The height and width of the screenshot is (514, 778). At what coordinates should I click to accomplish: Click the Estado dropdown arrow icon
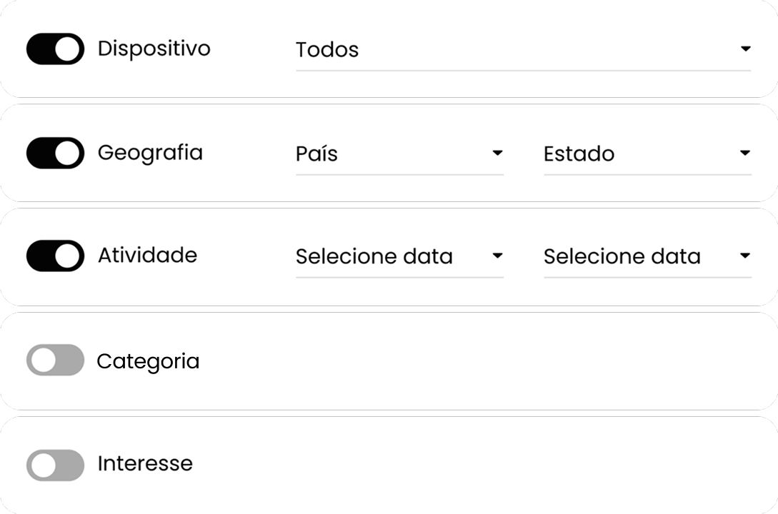(x=745, y=151)
